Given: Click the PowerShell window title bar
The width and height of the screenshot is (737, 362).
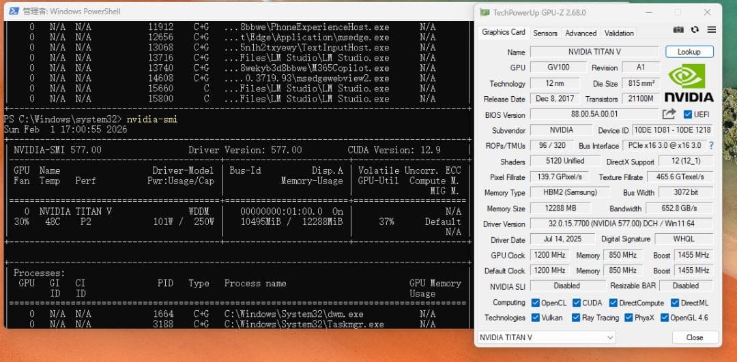Looking at the screenshot, I should 237,12.
